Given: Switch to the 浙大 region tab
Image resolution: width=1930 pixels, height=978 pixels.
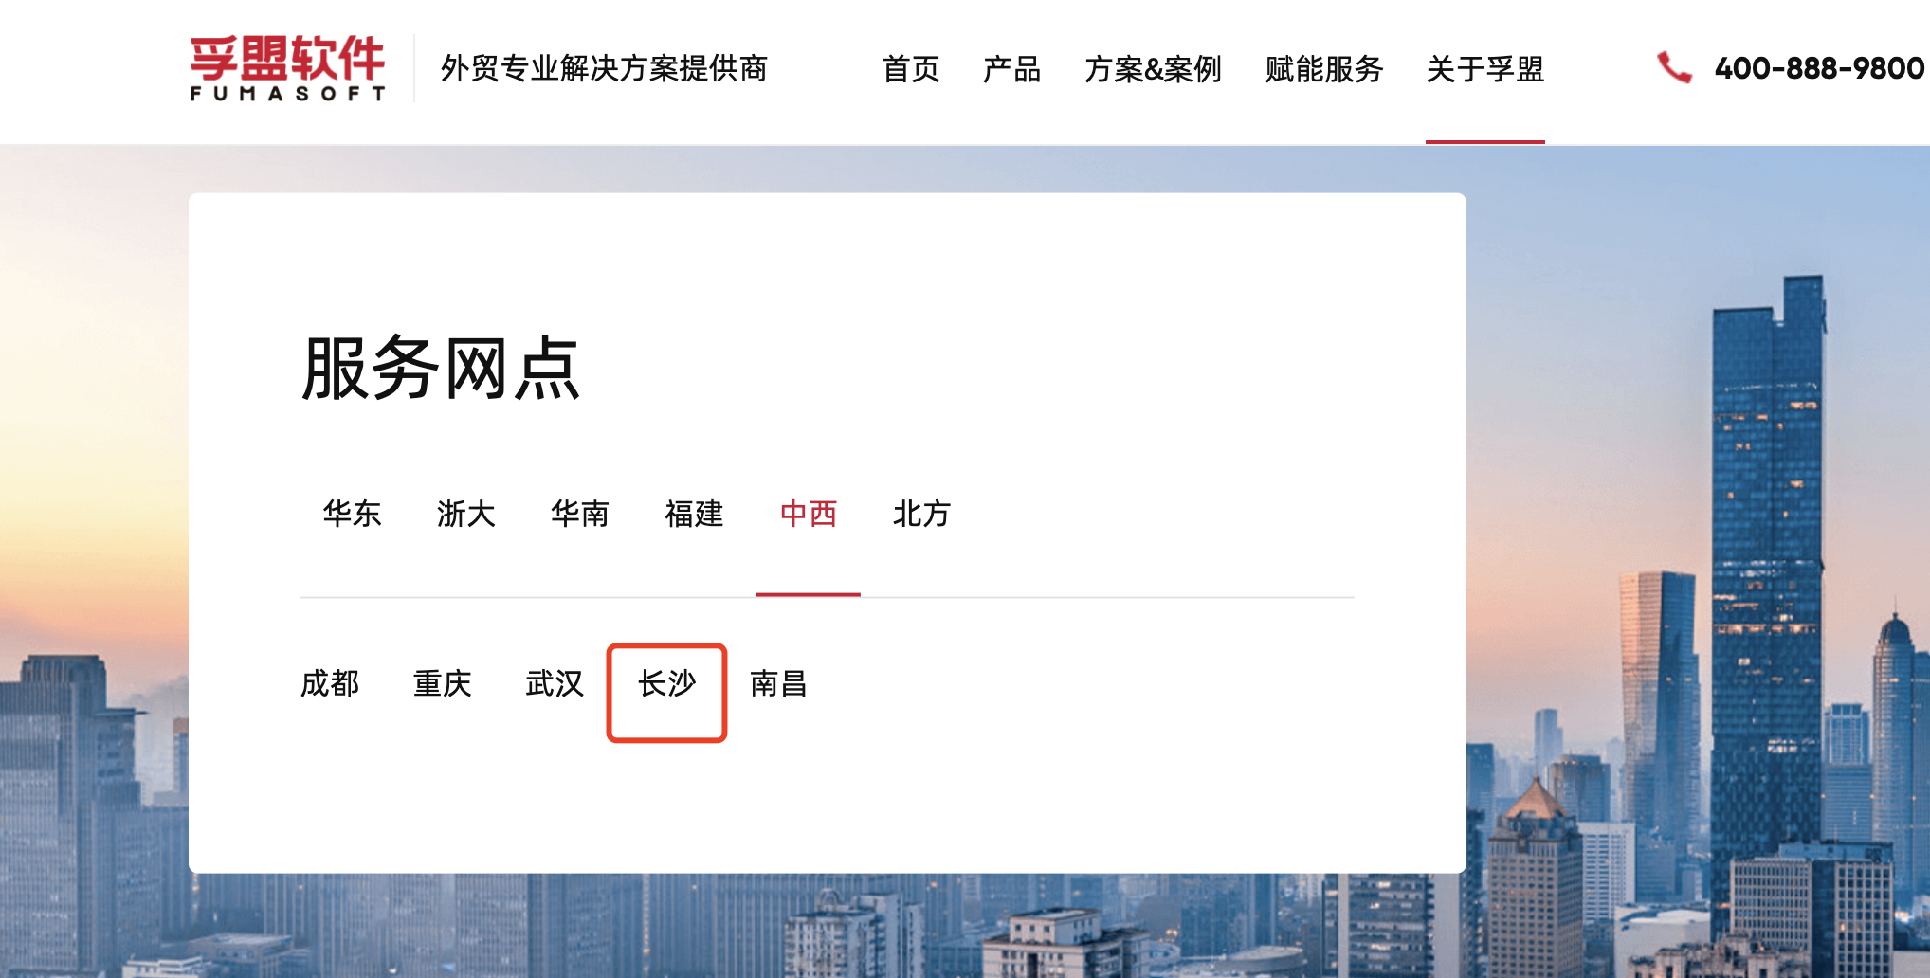Looking at the screenshot, I should [465, 514].
